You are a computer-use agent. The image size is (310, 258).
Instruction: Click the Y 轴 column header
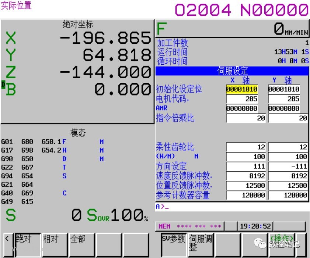pyautogui.click(x=282, y=80)
